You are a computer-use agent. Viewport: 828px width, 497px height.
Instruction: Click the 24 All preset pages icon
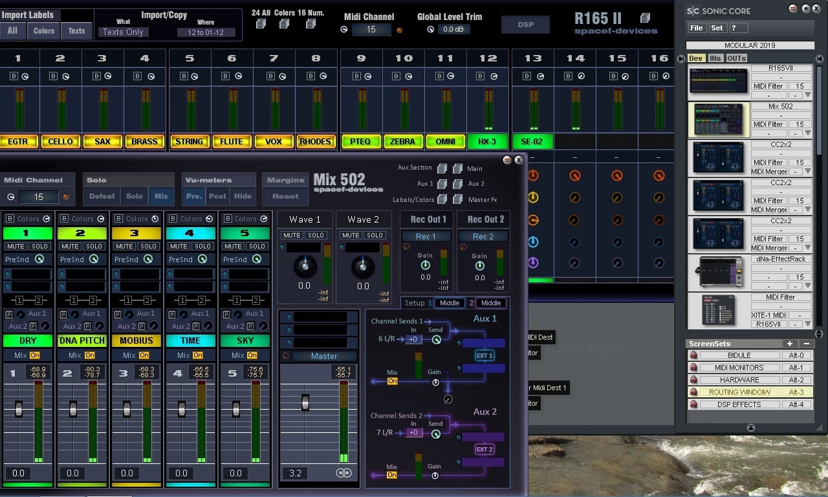pos(261,24)
